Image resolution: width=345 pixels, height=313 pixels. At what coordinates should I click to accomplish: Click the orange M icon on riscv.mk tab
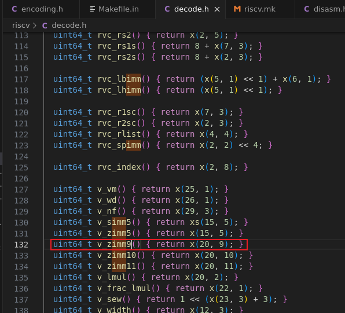tap(237, 9)
